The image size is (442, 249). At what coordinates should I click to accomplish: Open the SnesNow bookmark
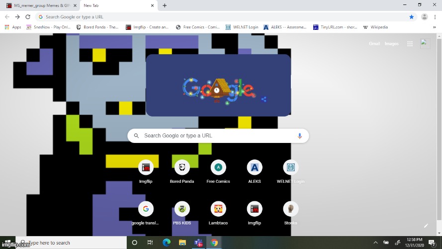(48, 27)
